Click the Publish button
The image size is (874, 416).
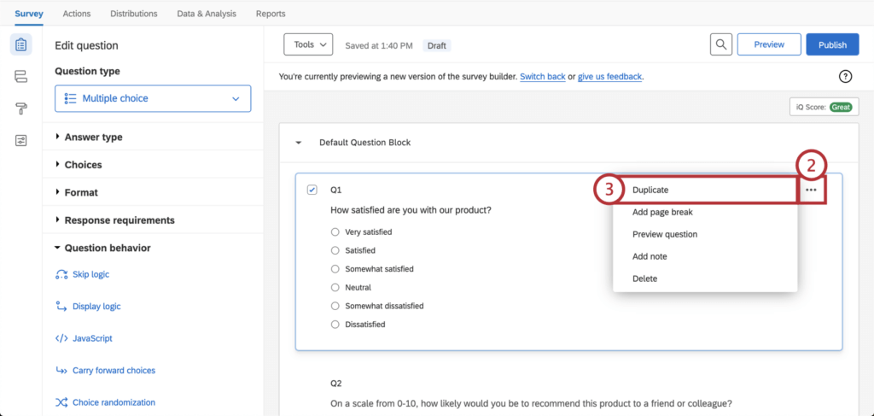[x=832, y=44]
